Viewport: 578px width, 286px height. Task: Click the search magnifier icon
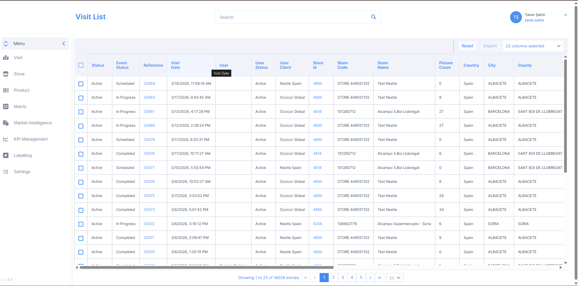pyautogui.click(x=373, y=17)
